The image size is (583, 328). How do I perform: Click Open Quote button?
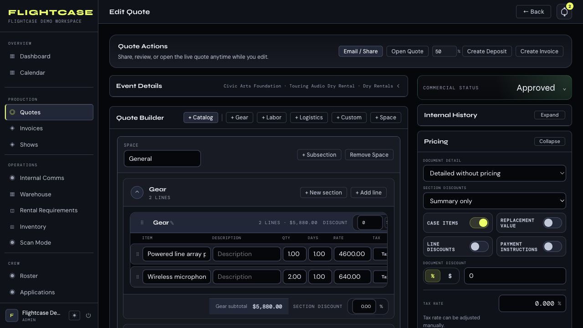coord(407,51)
